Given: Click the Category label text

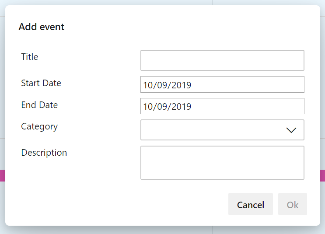Looking at the screenshot, I should pyautogui.click(x=39, y=127).
